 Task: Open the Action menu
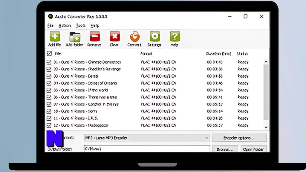[65, 26]
